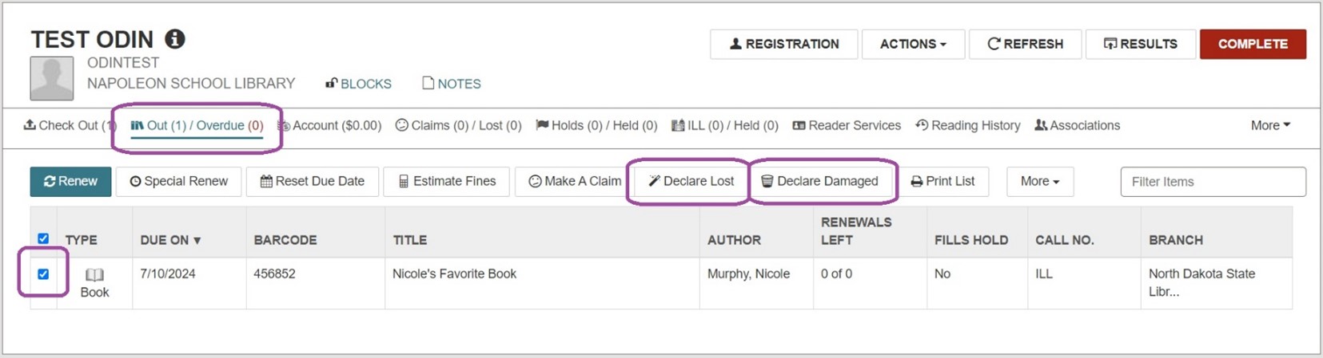Uncheck the Nicole's Favorite Book row checkbox
This screenshot has width=1323, height=358.
43,273
